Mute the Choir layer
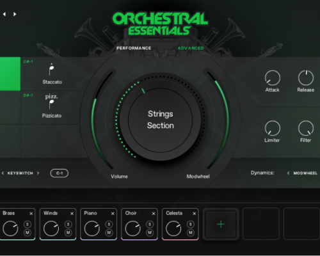The height and width of the screenshot is (256, 320). coord(150,232)
